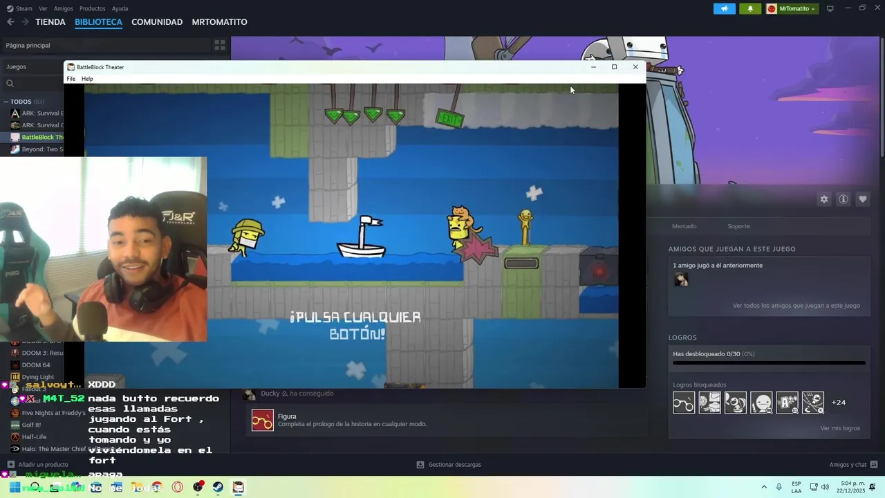Screen dimensions: 885x498
Task: Go to BIBLIOTECA tab
Action: (98, 22)
